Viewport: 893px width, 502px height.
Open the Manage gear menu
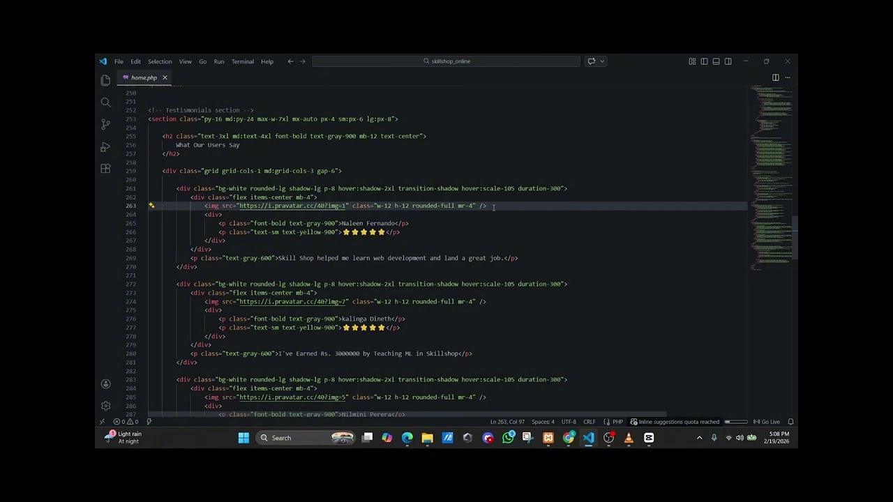tap(105, 406)
